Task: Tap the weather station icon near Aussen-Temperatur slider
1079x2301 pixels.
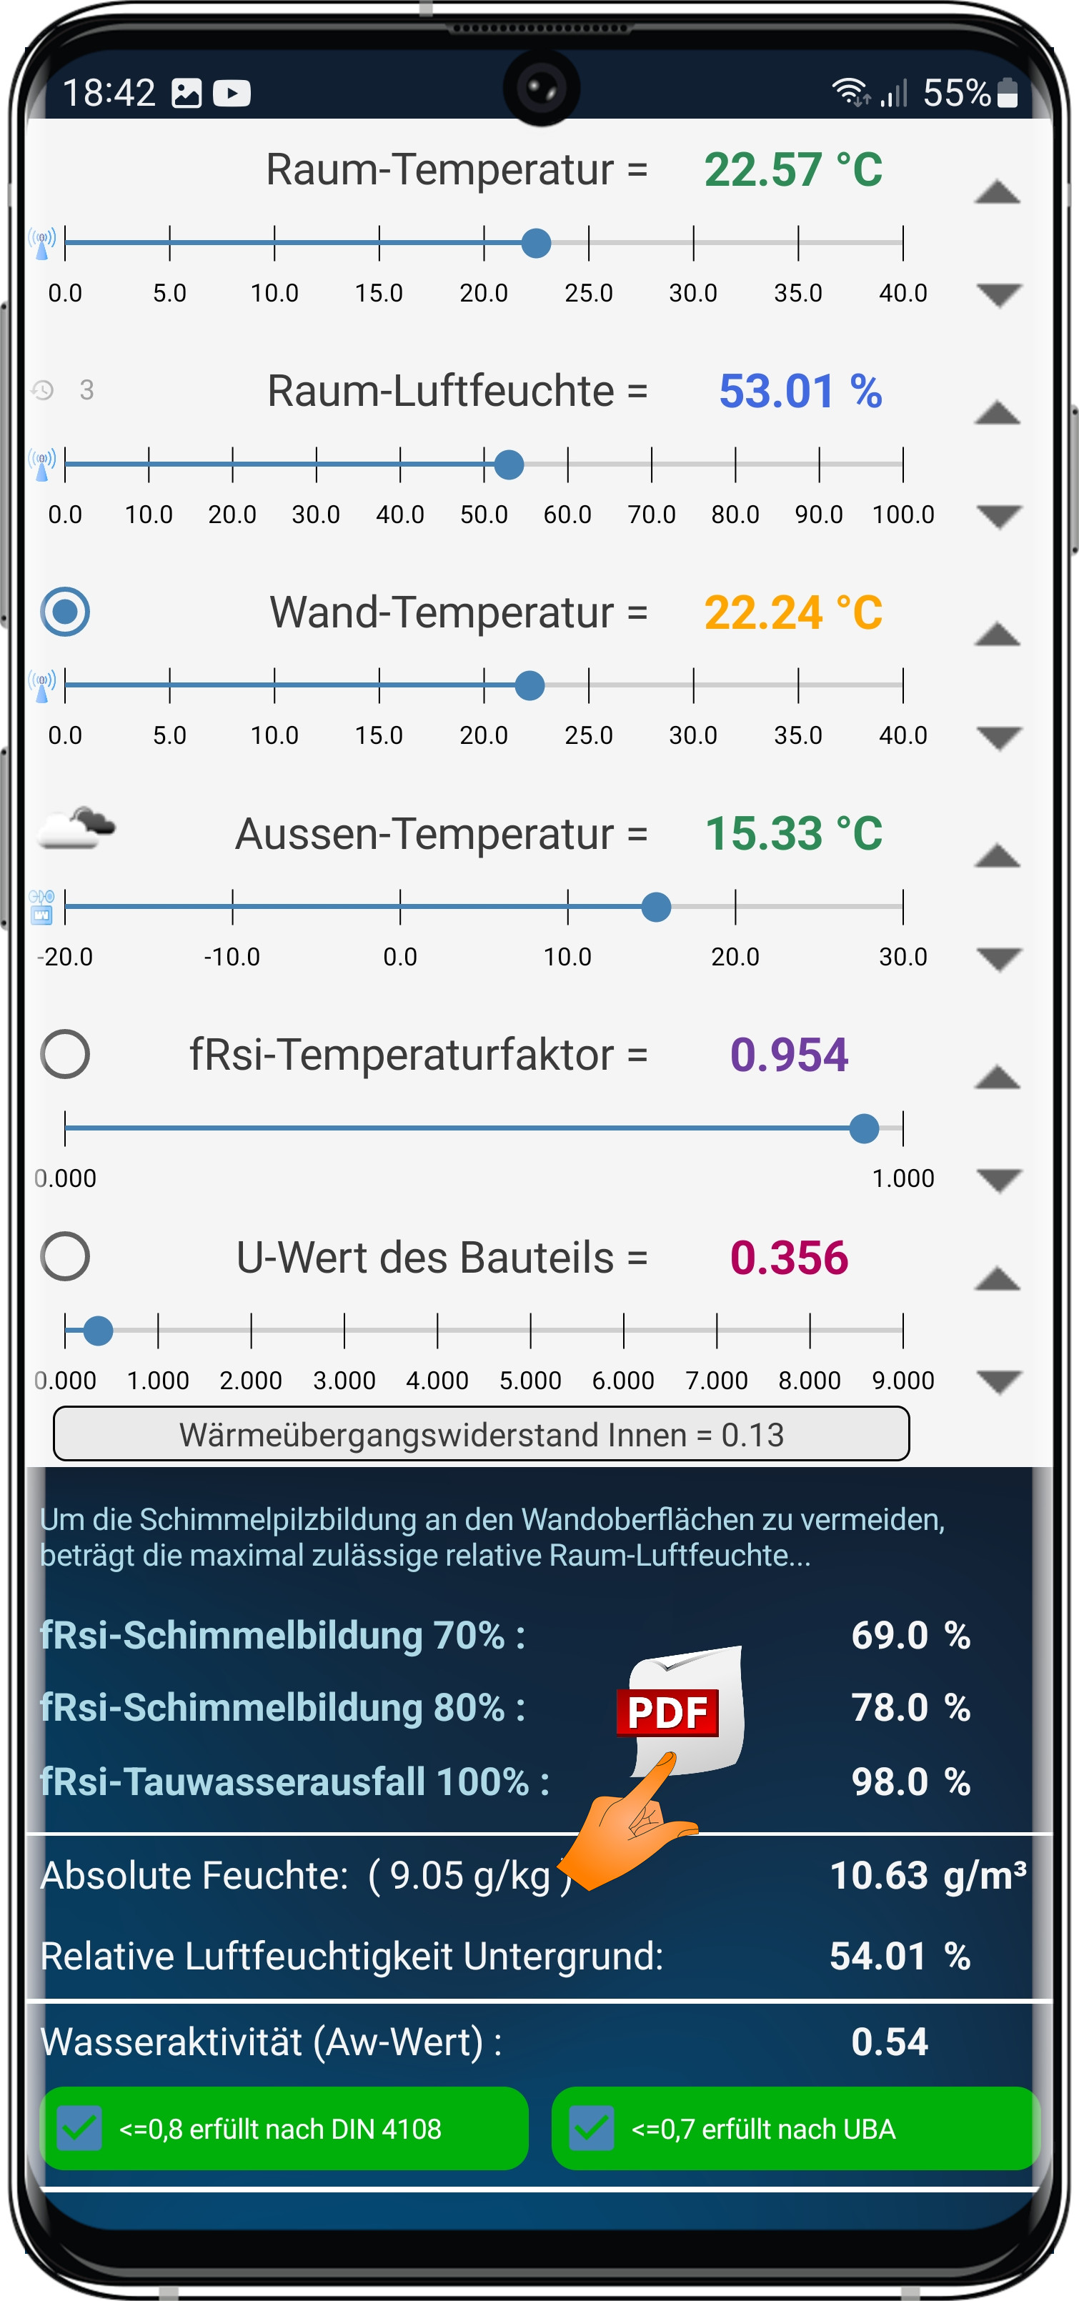Action: coord(41,906)
